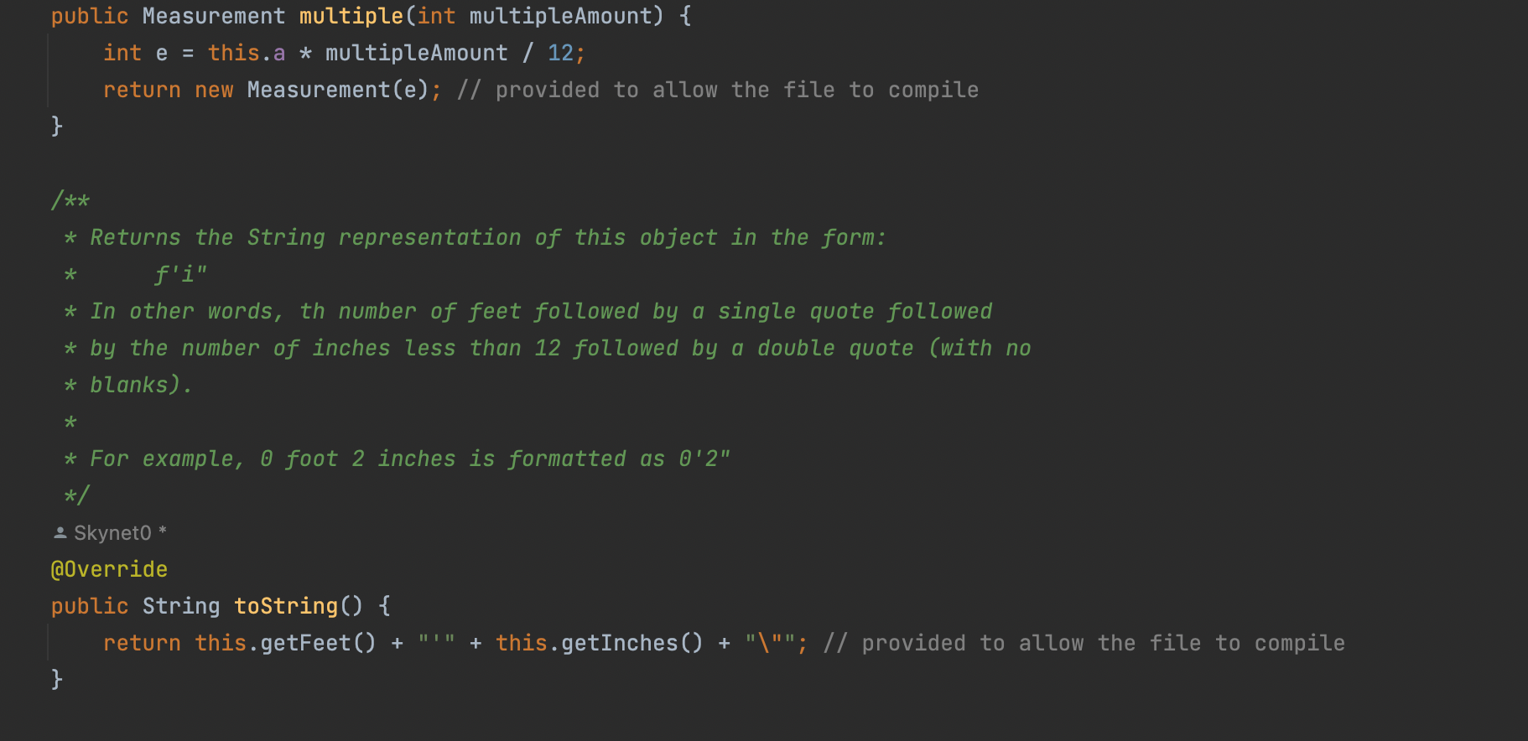Click the getFeet() method call
The image size is (1528, 741).
pos(317,643)
